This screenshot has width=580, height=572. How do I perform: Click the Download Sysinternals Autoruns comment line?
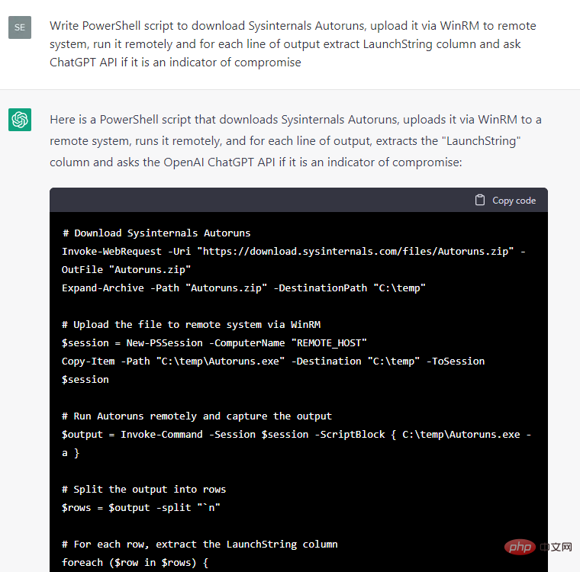(156, 233)
